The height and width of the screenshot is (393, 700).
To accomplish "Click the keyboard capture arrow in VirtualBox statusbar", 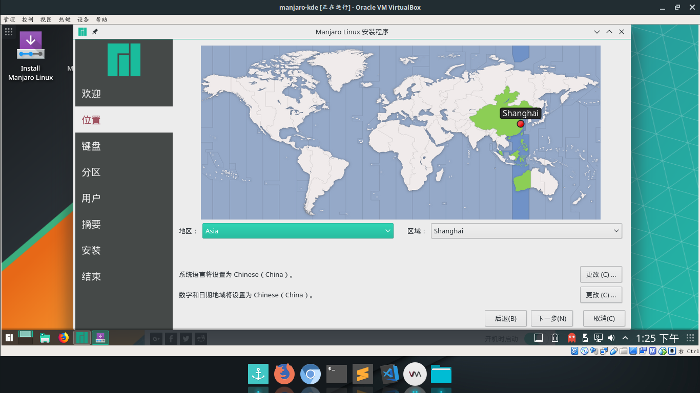I will 672,351.
